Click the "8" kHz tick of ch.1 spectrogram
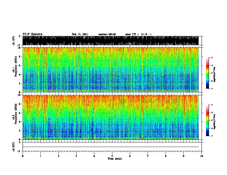227x175 pixels. [x=20, y=57]
